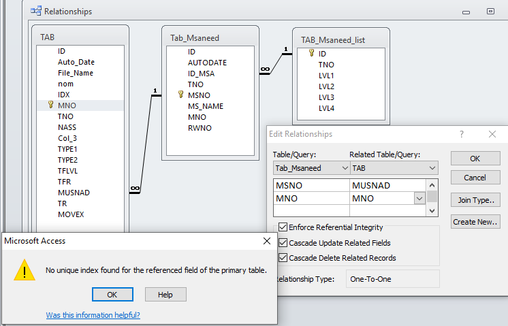Image resolution: width=508 pixels, height=326 pixels.
Task: Select MUSNAD cell in the field grid
Action: click(387, 186)
